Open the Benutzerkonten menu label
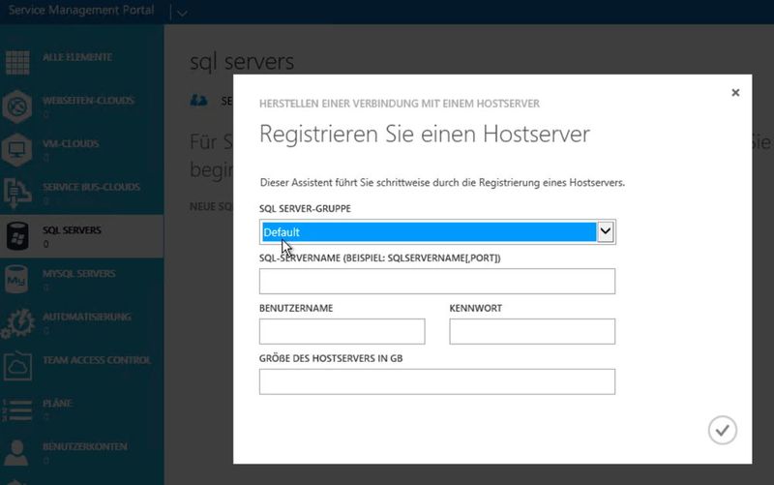774x485 pixels. point(85,446)
